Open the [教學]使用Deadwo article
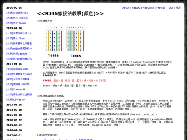The height and width of the screenshot is (140, 187). point(17,54)
